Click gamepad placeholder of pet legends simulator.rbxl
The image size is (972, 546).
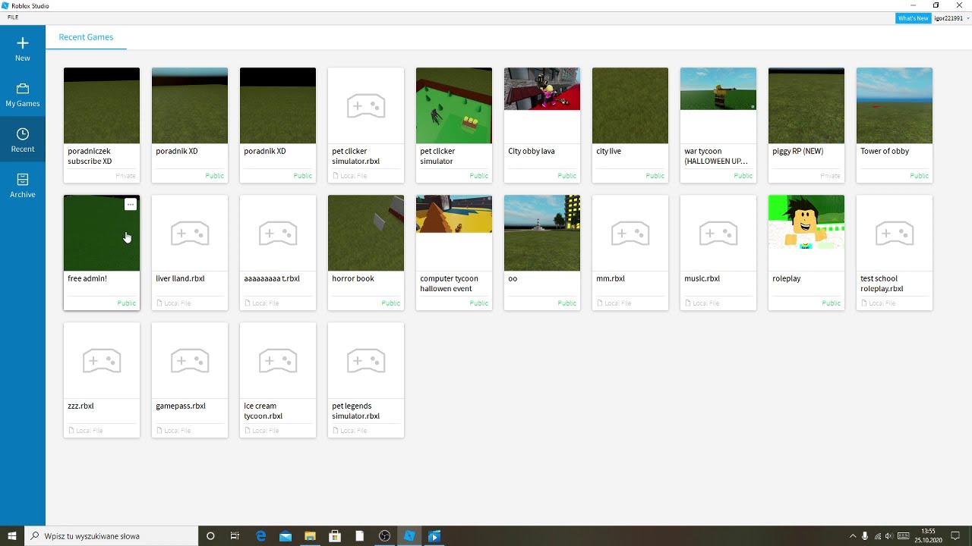pyautogui.click(x=366, y=361)
